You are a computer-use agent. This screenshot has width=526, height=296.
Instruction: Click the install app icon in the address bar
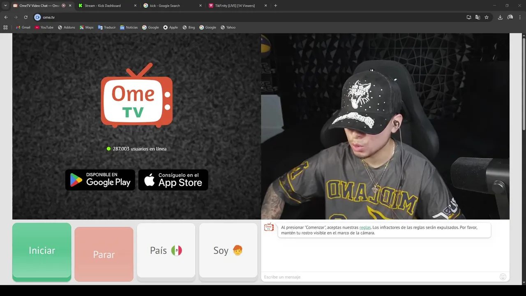pos(469,17)
